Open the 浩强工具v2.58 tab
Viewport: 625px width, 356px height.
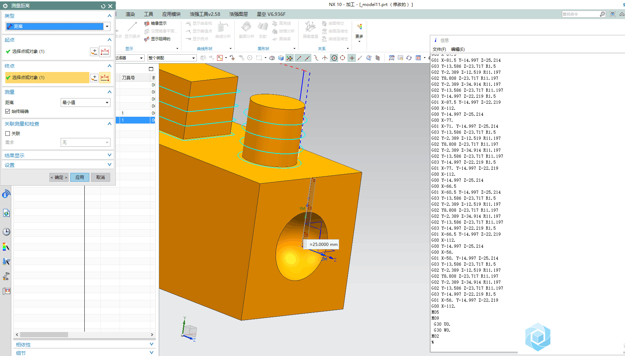pyautogui.click(x=205, y=14)
